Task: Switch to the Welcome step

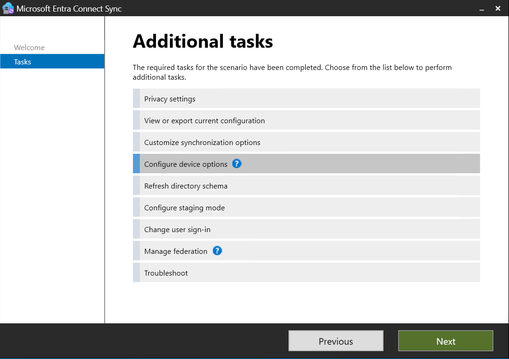Action: pyautogui.click(x=29, y=47)
